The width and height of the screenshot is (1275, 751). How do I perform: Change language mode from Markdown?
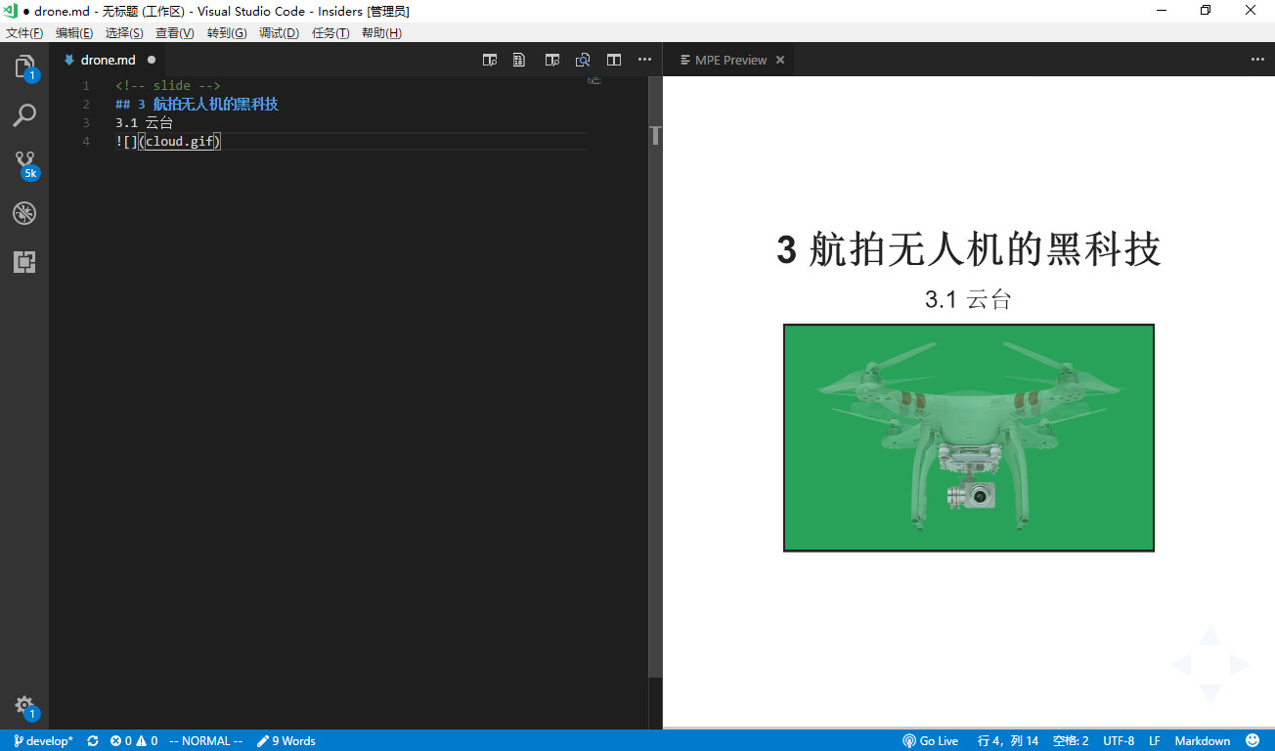point(1203,740)
